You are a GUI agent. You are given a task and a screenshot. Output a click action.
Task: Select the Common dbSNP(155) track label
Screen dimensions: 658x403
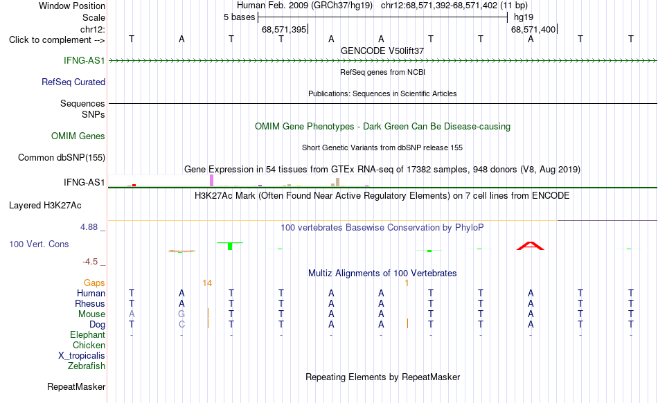61,157
